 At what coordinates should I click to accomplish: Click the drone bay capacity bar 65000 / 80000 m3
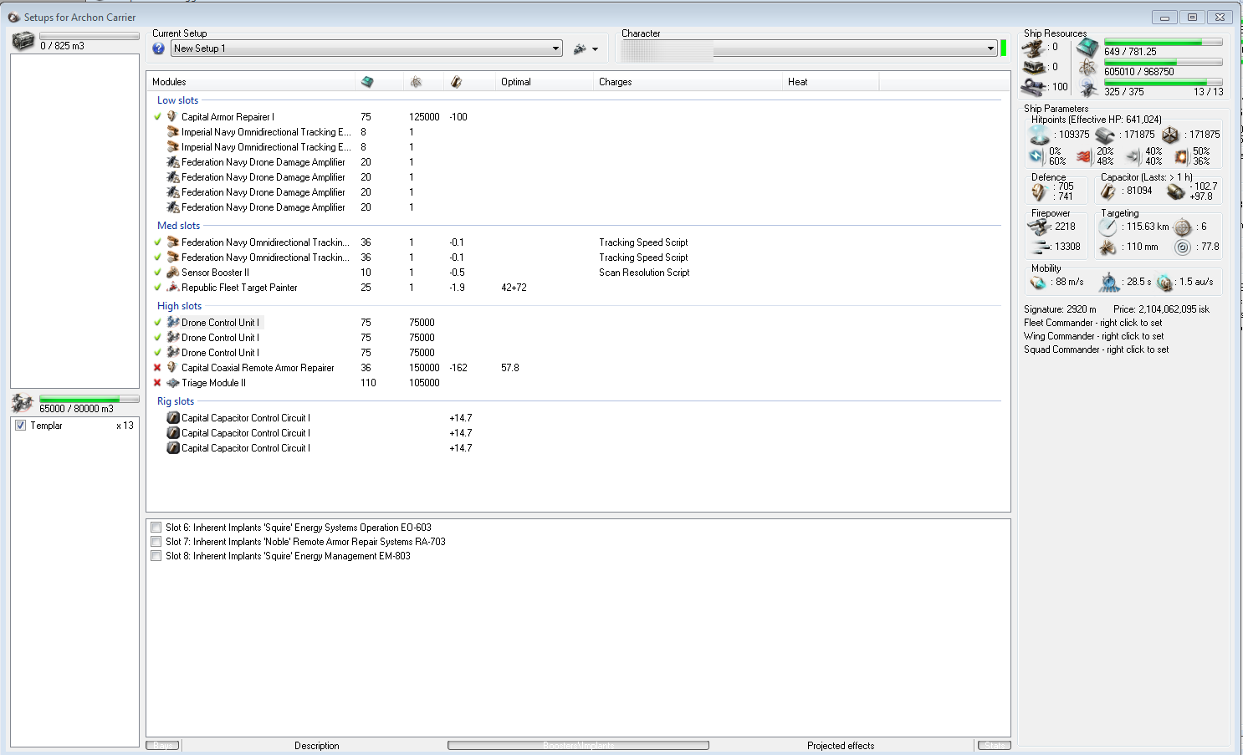pyautogui.click(x=89, y=400)
